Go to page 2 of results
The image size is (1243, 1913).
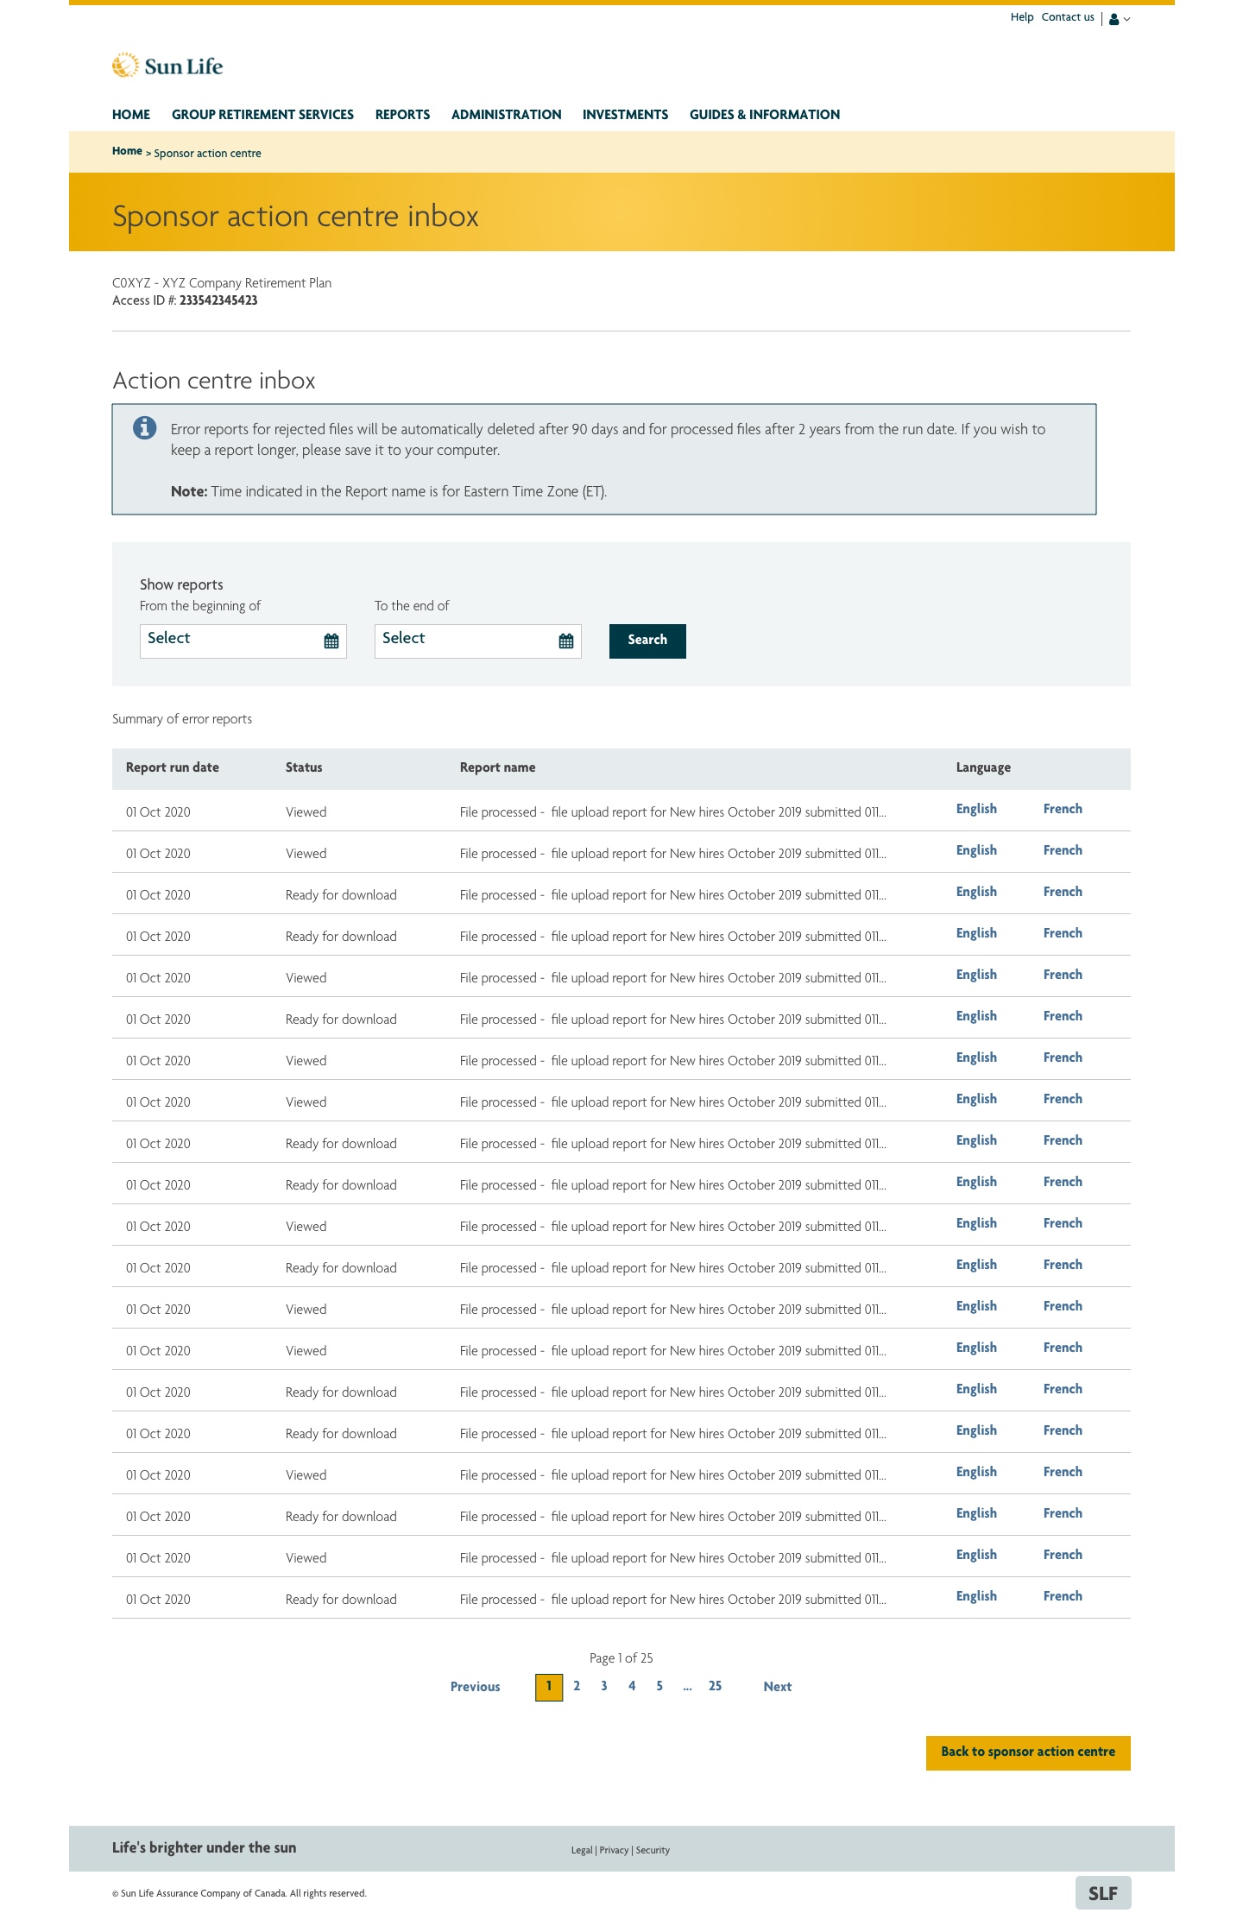(577, 1686)
